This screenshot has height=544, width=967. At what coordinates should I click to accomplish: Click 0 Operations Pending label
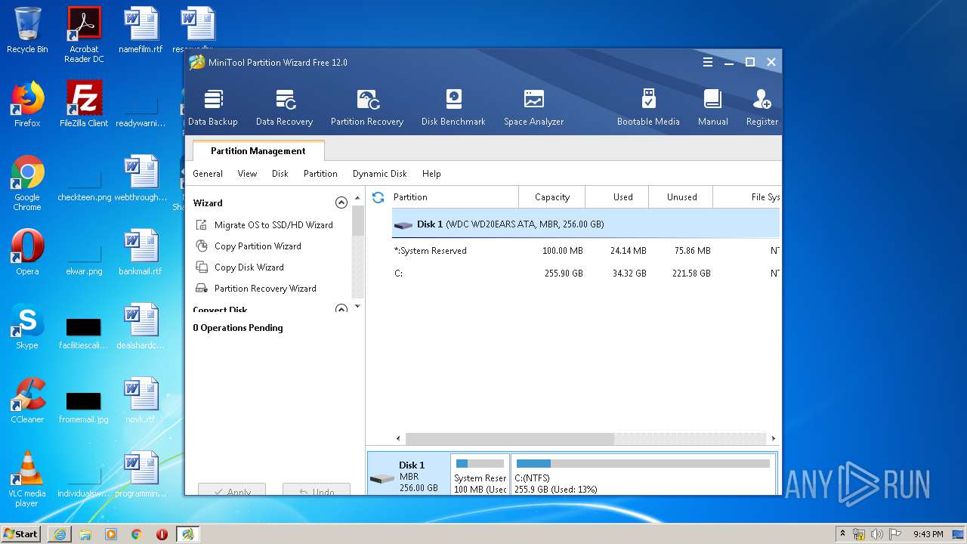click(x=238, y=328)
